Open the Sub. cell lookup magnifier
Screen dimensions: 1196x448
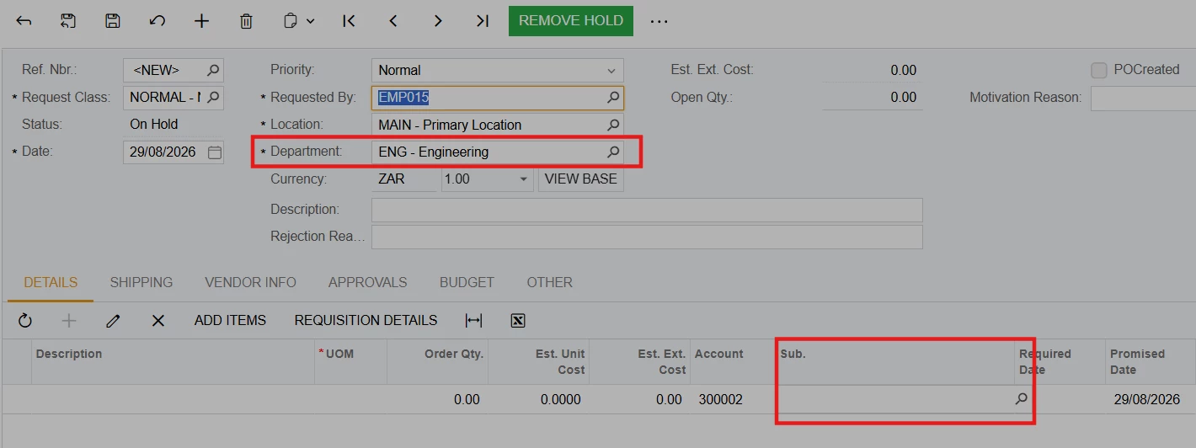(x=1022, y=399)
